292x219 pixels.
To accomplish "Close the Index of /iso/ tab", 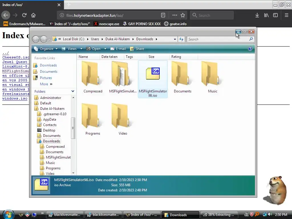I will pos(59,5).
